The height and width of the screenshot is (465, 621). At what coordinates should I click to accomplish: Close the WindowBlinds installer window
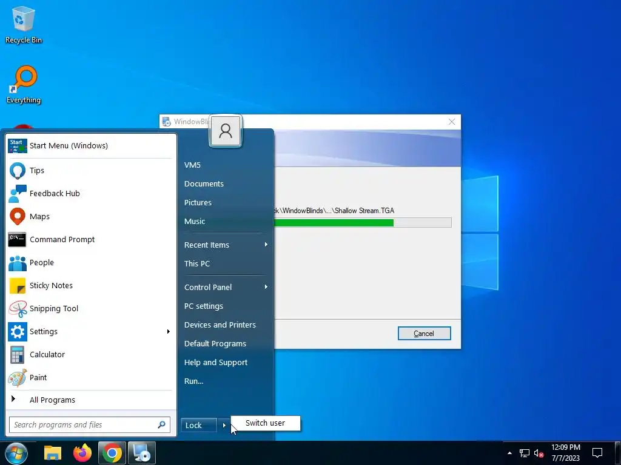tap(451, 122)
